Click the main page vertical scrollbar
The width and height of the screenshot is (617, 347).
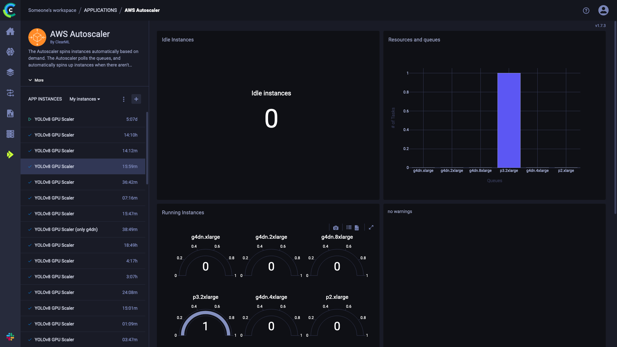pyautogui.click(x=615, y=117)
